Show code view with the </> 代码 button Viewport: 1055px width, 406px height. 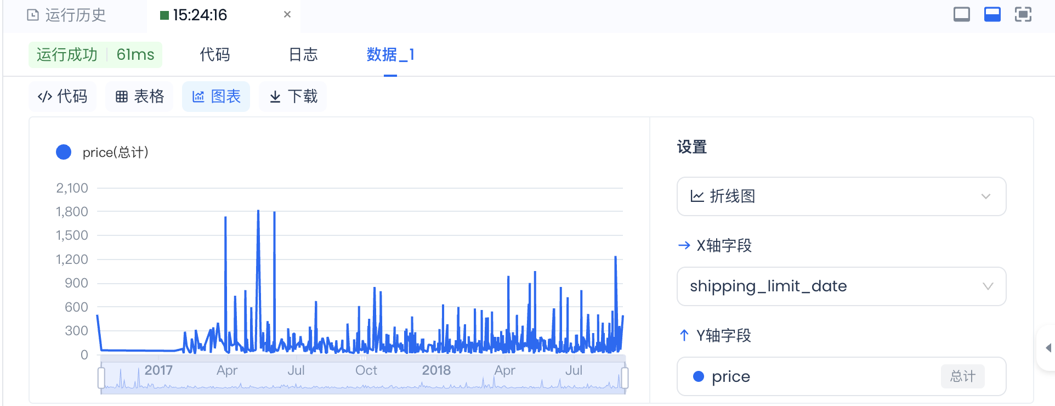(x=63, y=97)
